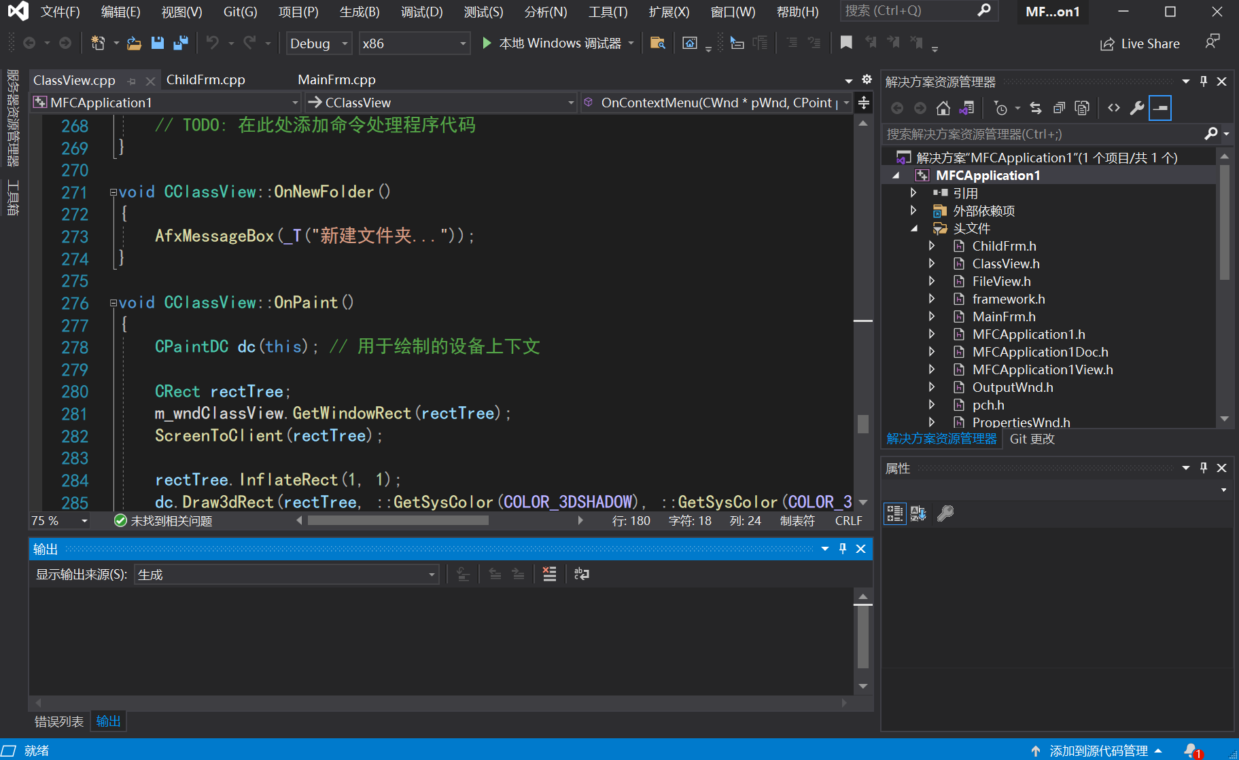
Task: Click the Output window vertical scrollbar
Action: click(x=863, y=642)
